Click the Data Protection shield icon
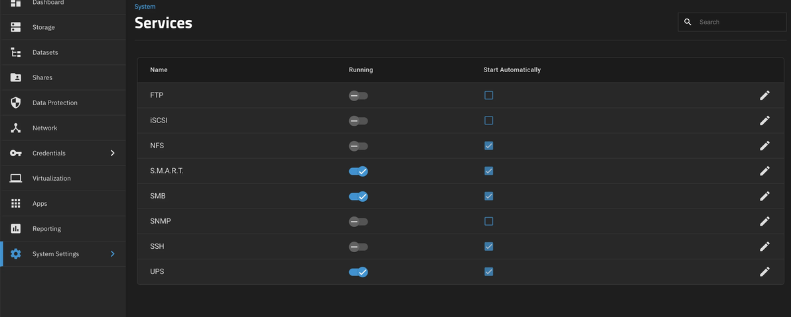The height and width of the screenshot is (317, 791). pos(16,103)
